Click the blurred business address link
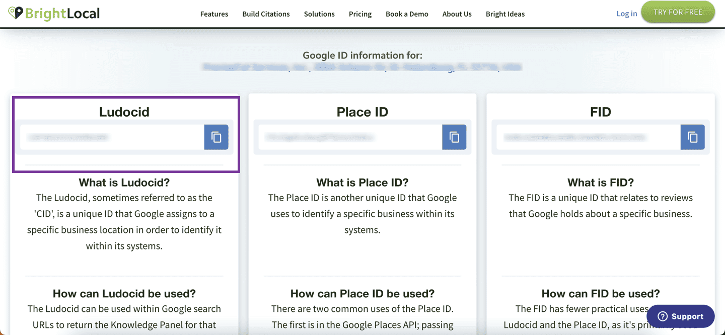725x335 pixels. point(362,67)
